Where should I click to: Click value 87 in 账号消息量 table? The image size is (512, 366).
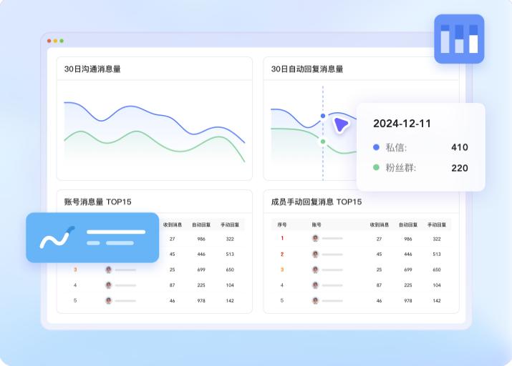tap(173, 285)
